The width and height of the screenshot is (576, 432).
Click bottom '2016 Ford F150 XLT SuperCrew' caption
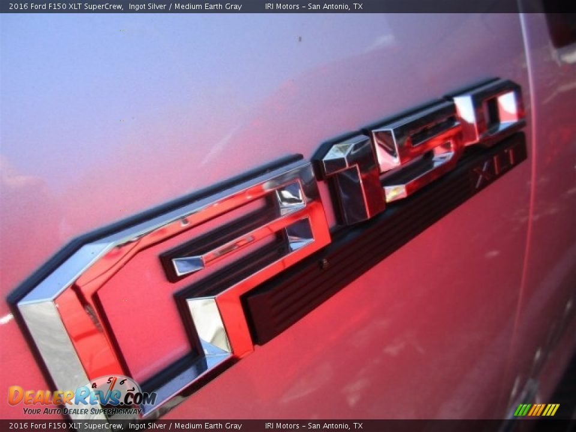click(65, 425)
